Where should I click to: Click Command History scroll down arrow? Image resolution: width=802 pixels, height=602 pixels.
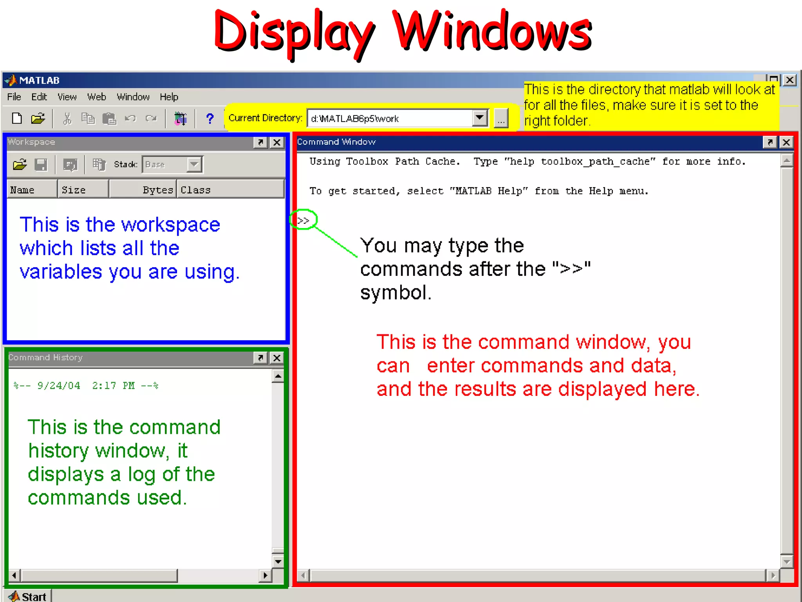(278, 562)
